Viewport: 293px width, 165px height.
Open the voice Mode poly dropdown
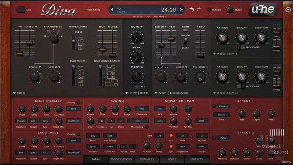[93, 136]
